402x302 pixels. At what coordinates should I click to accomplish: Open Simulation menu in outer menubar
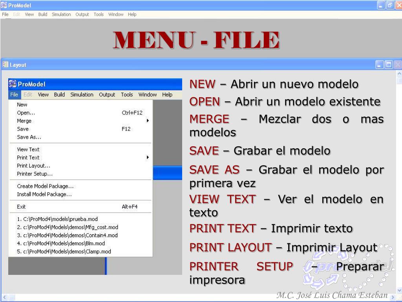click(61, 15)
